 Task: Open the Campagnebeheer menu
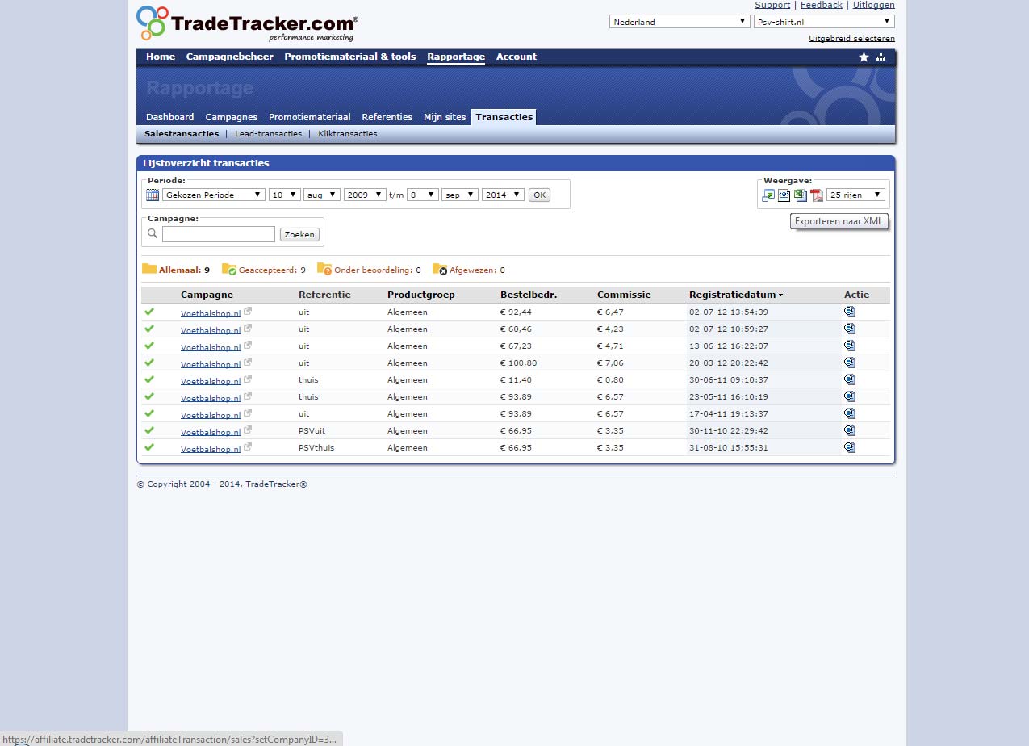click(229, 57)
